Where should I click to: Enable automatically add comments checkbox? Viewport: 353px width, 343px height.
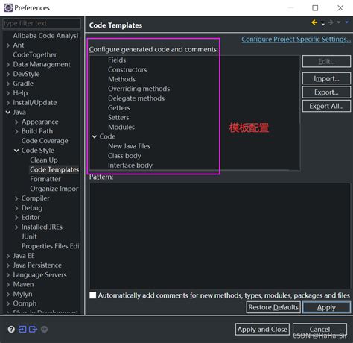point(93,295)
